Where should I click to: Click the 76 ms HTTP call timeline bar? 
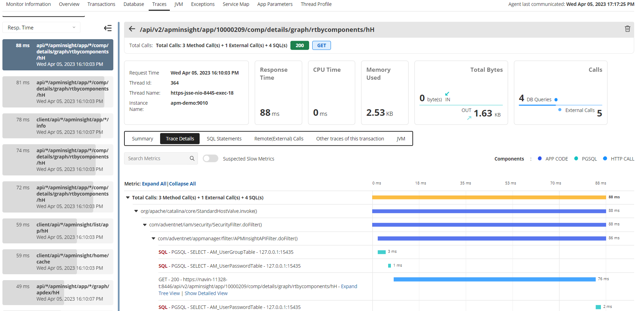(x=494, y=279)
